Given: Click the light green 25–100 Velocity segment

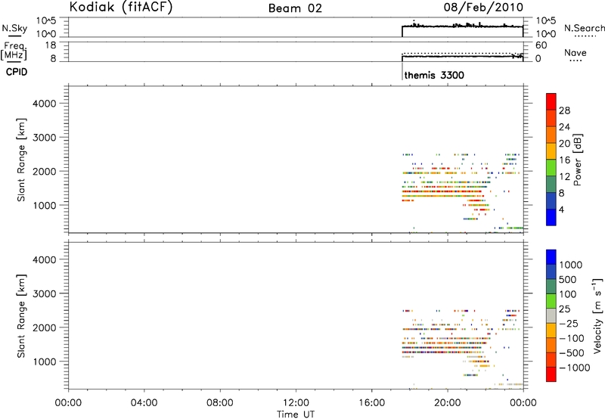Looking at the screenshot, I should click(x=551, y=301).
